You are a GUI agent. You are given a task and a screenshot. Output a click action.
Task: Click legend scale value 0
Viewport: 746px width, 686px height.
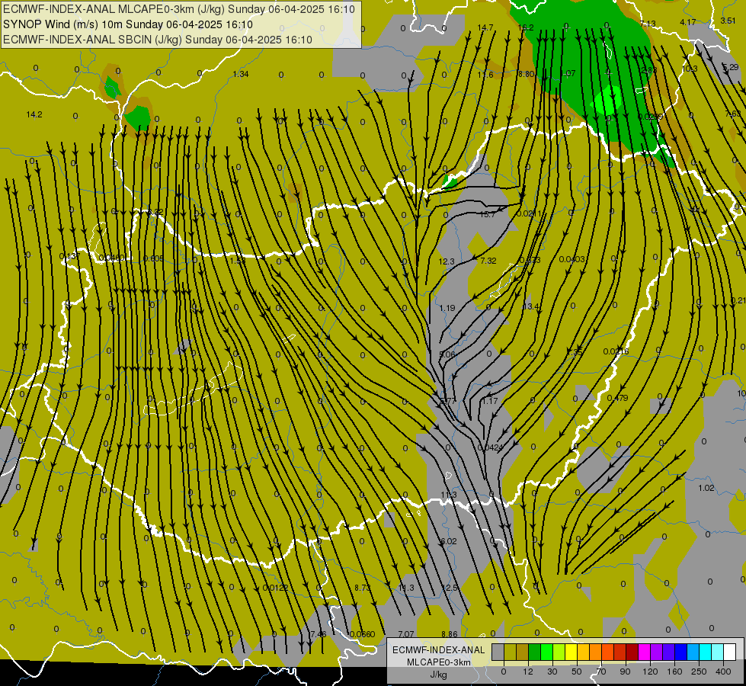pos(504,672)
